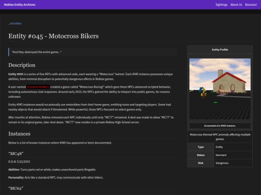The width and height of the screenshot is (261, 195).
Task: Click the italic Motocross themed NPC anomaly summary
Action: coord(220,137)
